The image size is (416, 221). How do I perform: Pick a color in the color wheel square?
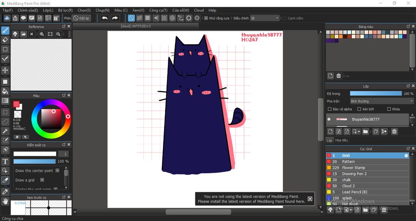(x=51, y=119)
